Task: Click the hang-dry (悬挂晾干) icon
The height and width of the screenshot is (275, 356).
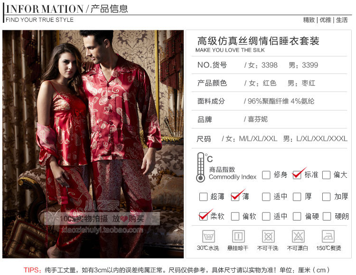Action: [238, 237]
